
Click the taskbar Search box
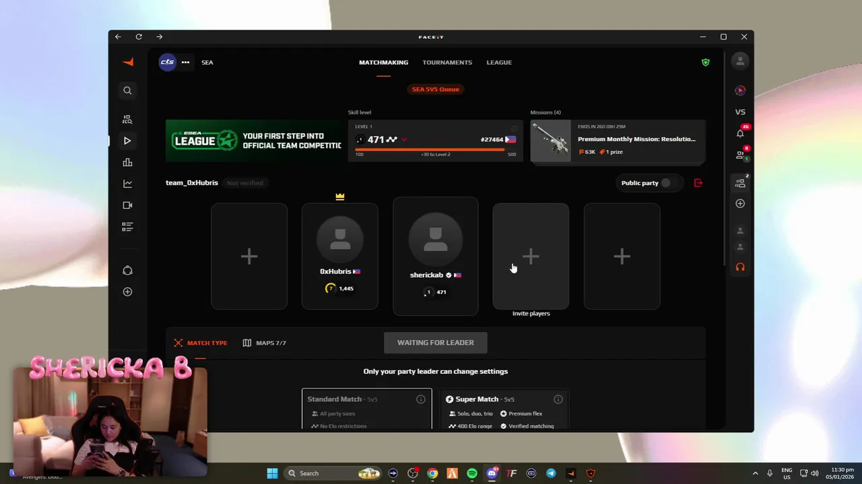click(333, 473)
